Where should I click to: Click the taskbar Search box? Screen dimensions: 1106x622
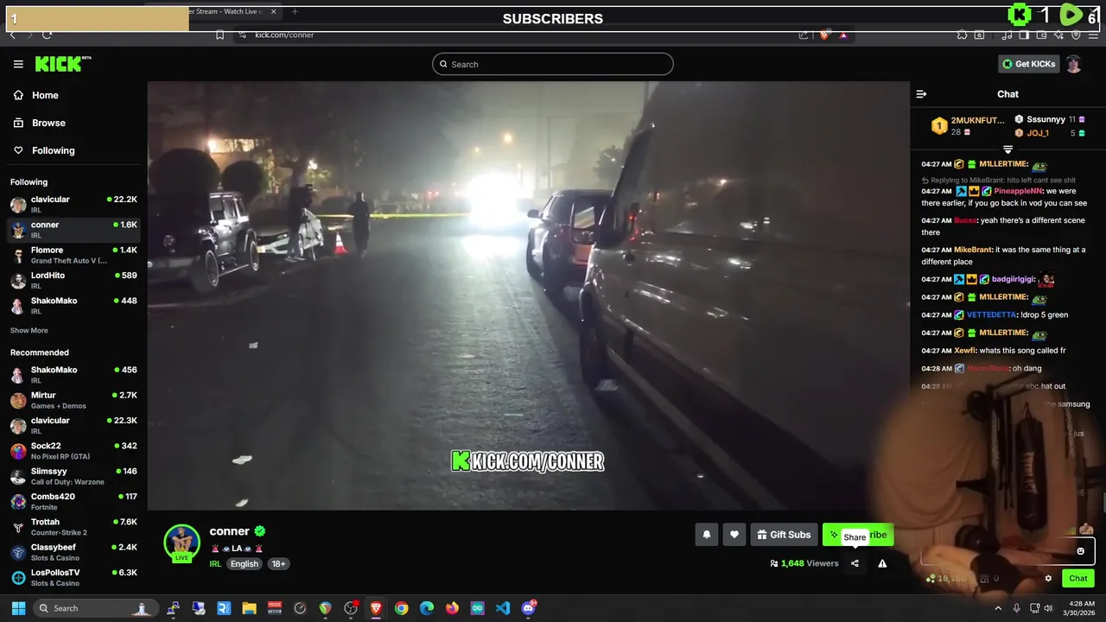tap(95, 608)
